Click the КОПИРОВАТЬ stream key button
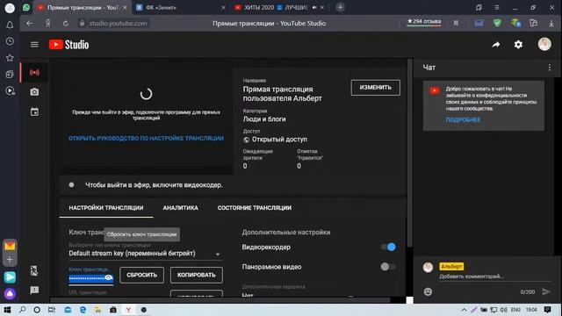Image resolution: width=562 pixels, height=316 pixels. [x=197, y=275]
